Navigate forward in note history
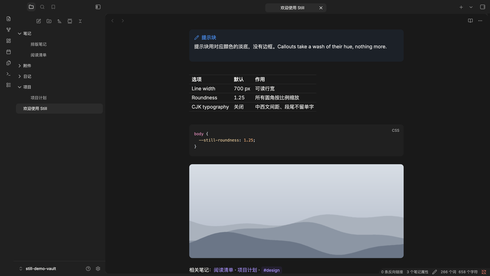 (123, 21)
